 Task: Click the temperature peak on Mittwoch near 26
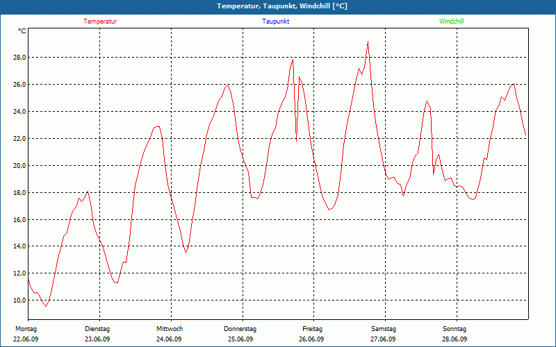[228, 85]
